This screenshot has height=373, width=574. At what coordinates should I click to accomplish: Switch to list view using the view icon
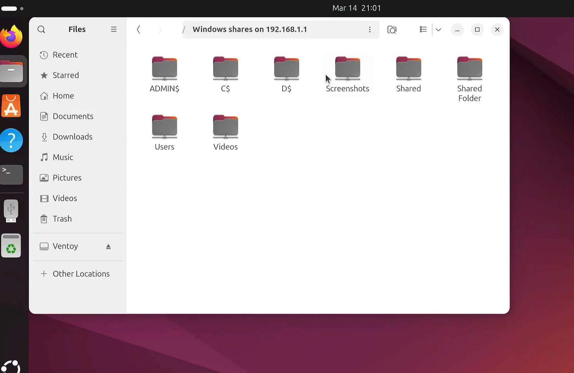pos(423,29)
